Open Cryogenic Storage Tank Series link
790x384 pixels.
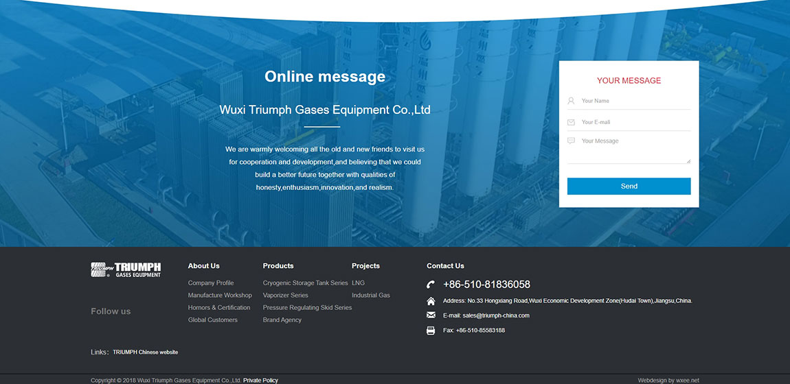(x=305, y=283)
